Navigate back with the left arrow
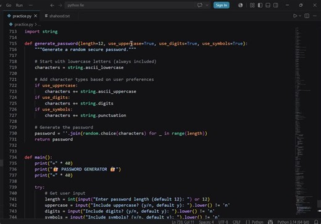The height and width of the screenshot is (224, 321). [x=52, y=6]
